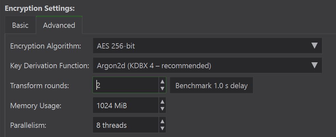Click the Memory Usage label
Viewport: 336px width, 137px height.
[36, 106]
